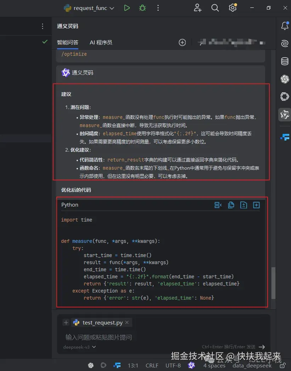Click the Python label of code block
The width and height of the screenshot is (291, 371).
(x=70, y=205)
